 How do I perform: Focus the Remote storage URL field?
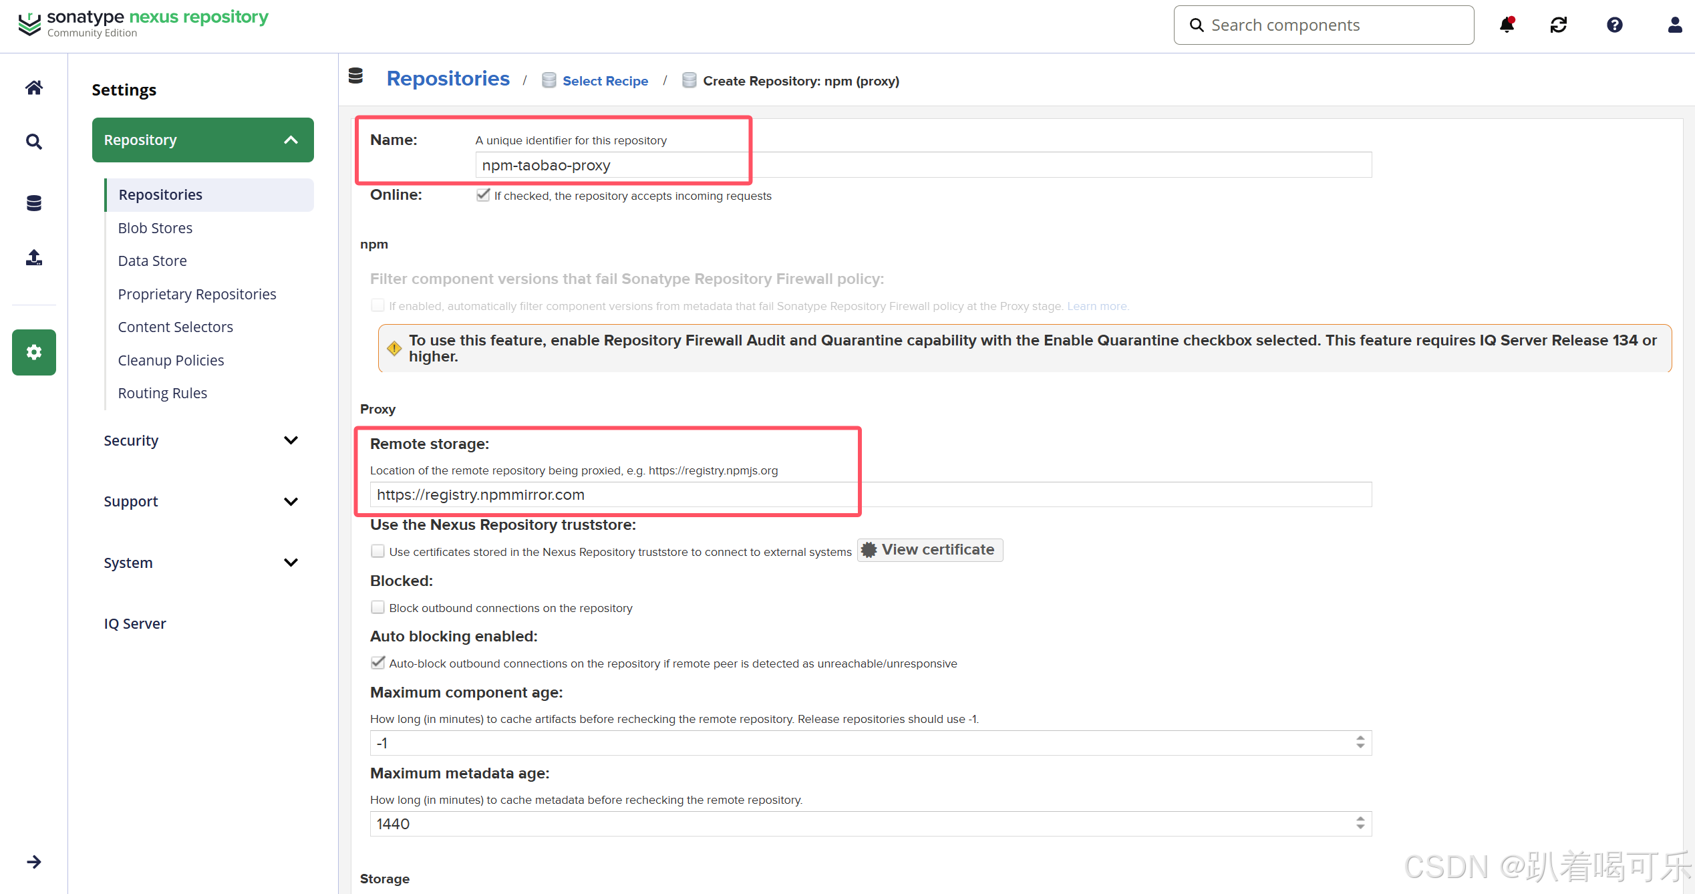tap(871, 494)
